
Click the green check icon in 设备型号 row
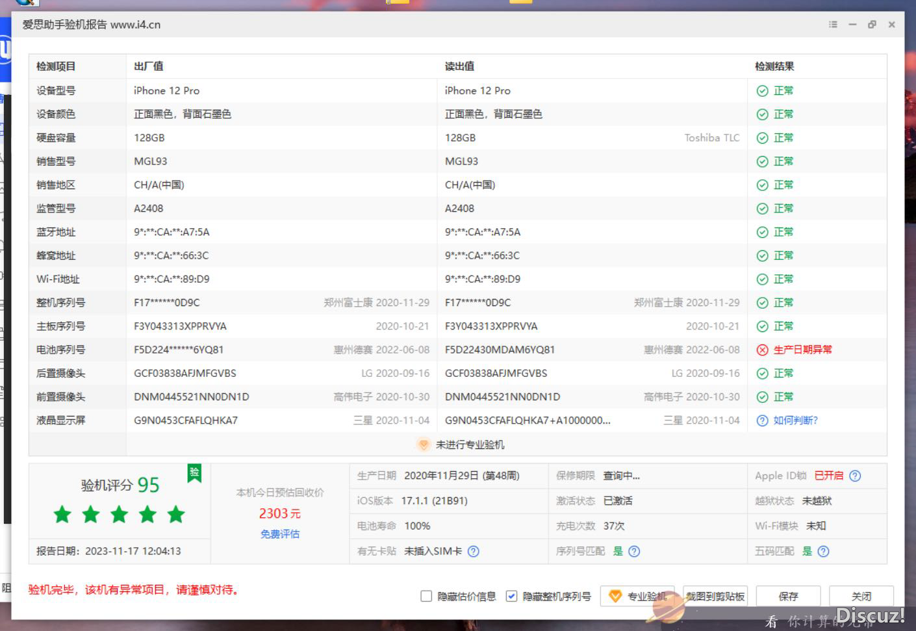click(x=762, y=91)
